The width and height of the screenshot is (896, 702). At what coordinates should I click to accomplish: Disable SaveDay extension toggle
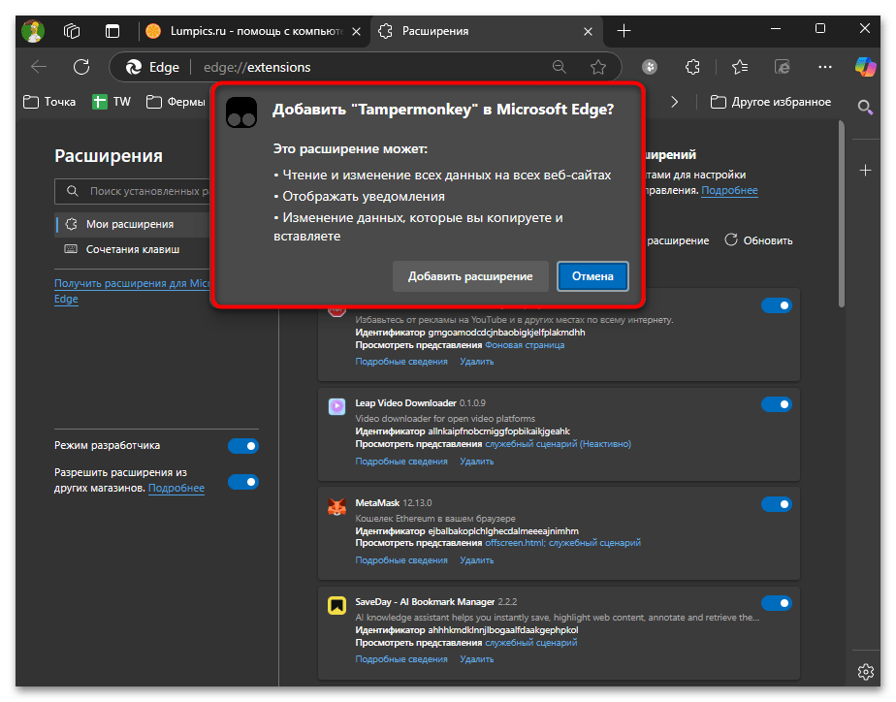(777, 603)
